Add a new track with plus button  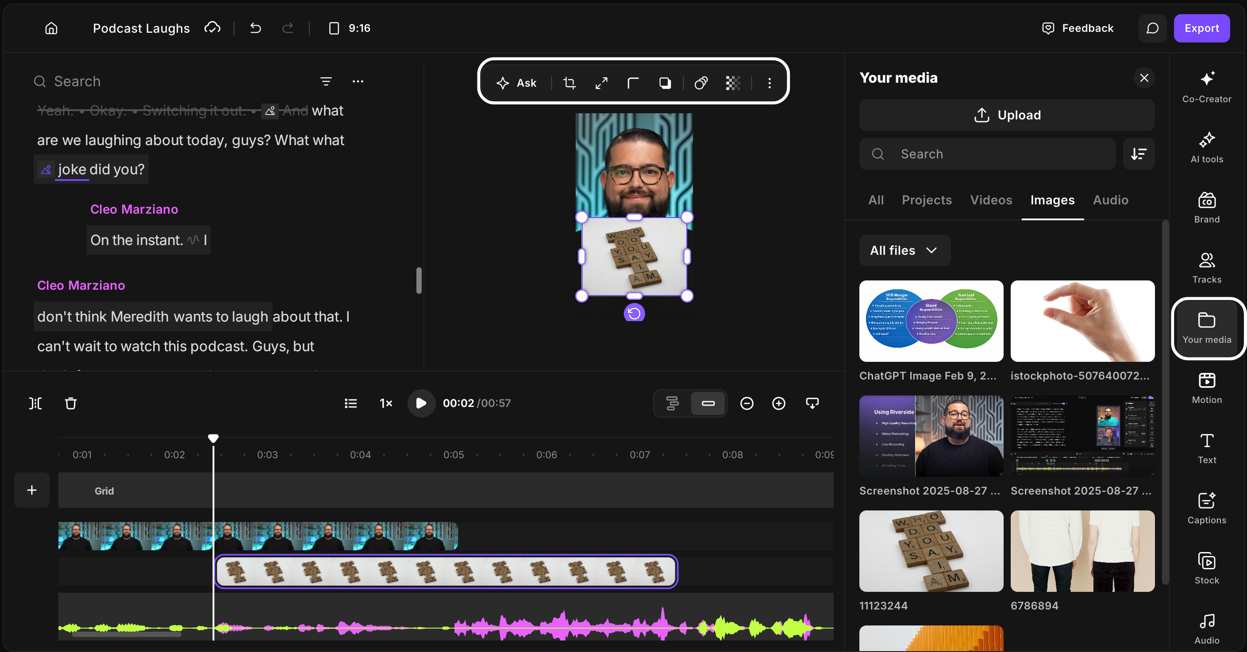(x=32, y=490)
